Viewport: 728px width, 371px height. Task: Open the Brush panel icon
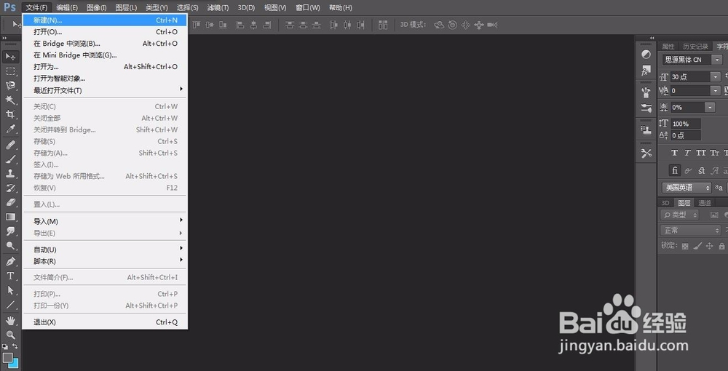(646, 92)
